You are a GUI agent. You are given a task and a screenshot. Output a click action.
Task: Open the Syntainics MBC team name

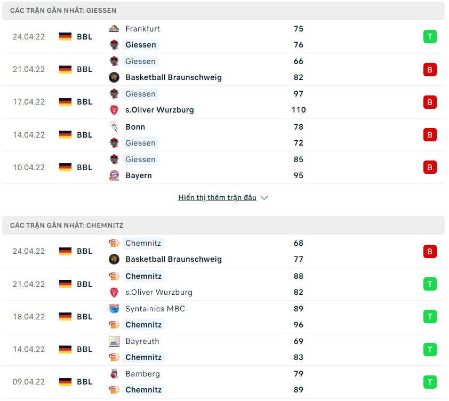pyautogui.click(x=155, y=309)
